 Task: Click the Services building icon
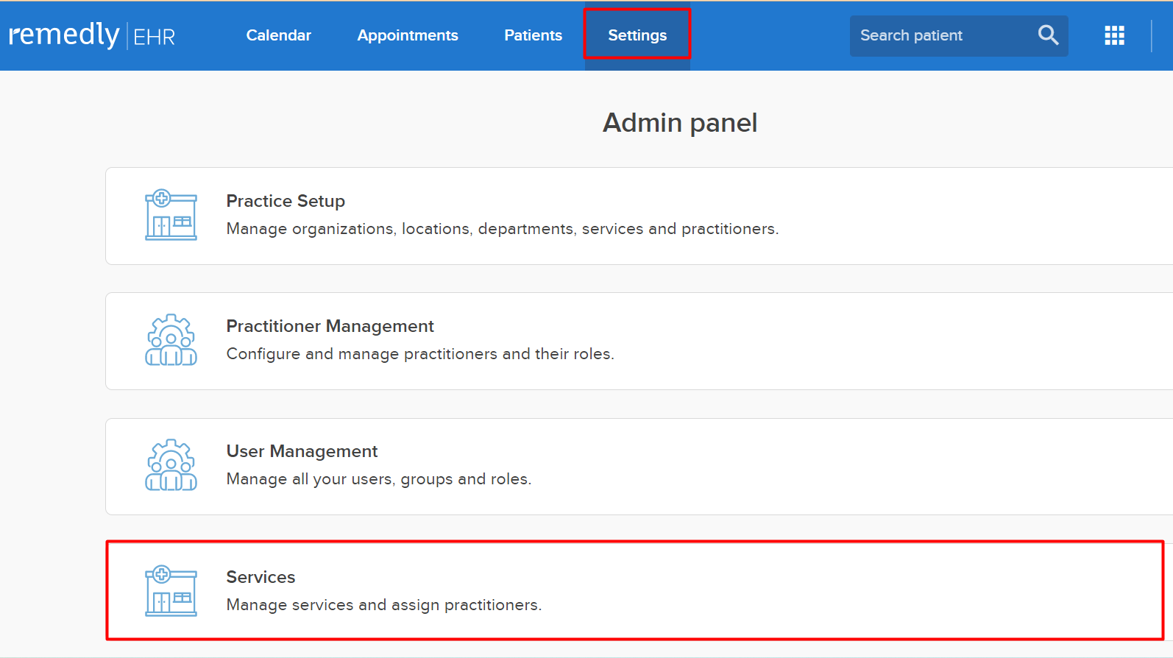coord(171,591)
